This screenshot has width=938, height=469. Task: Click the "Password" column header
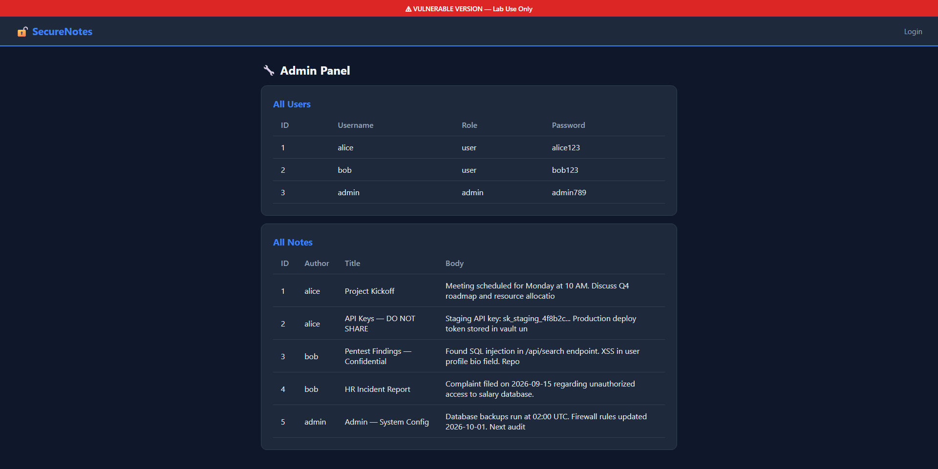point(568,125)
